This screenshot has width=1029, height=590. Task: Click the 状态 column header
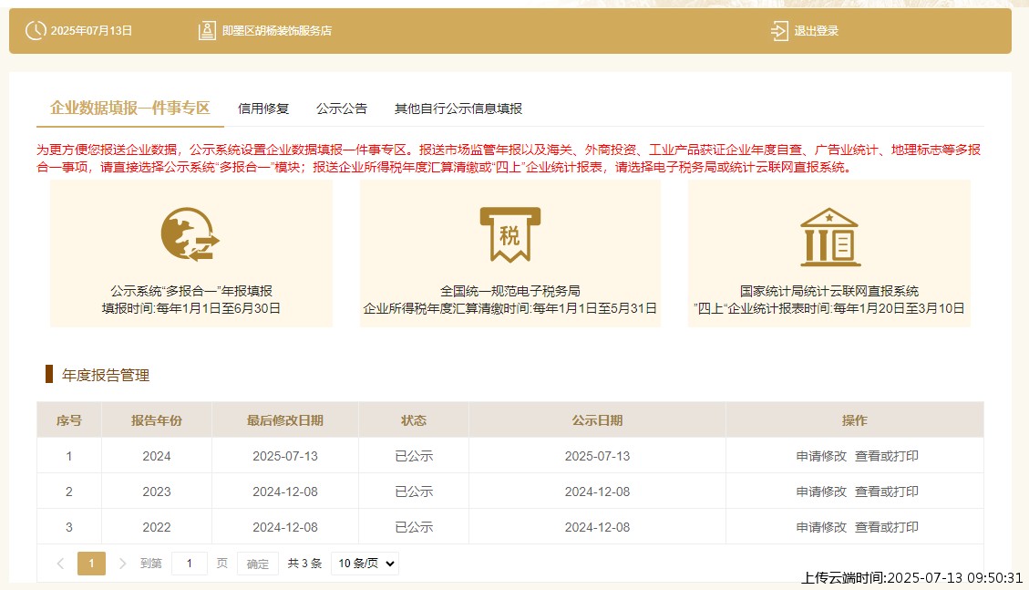point(414,420)
